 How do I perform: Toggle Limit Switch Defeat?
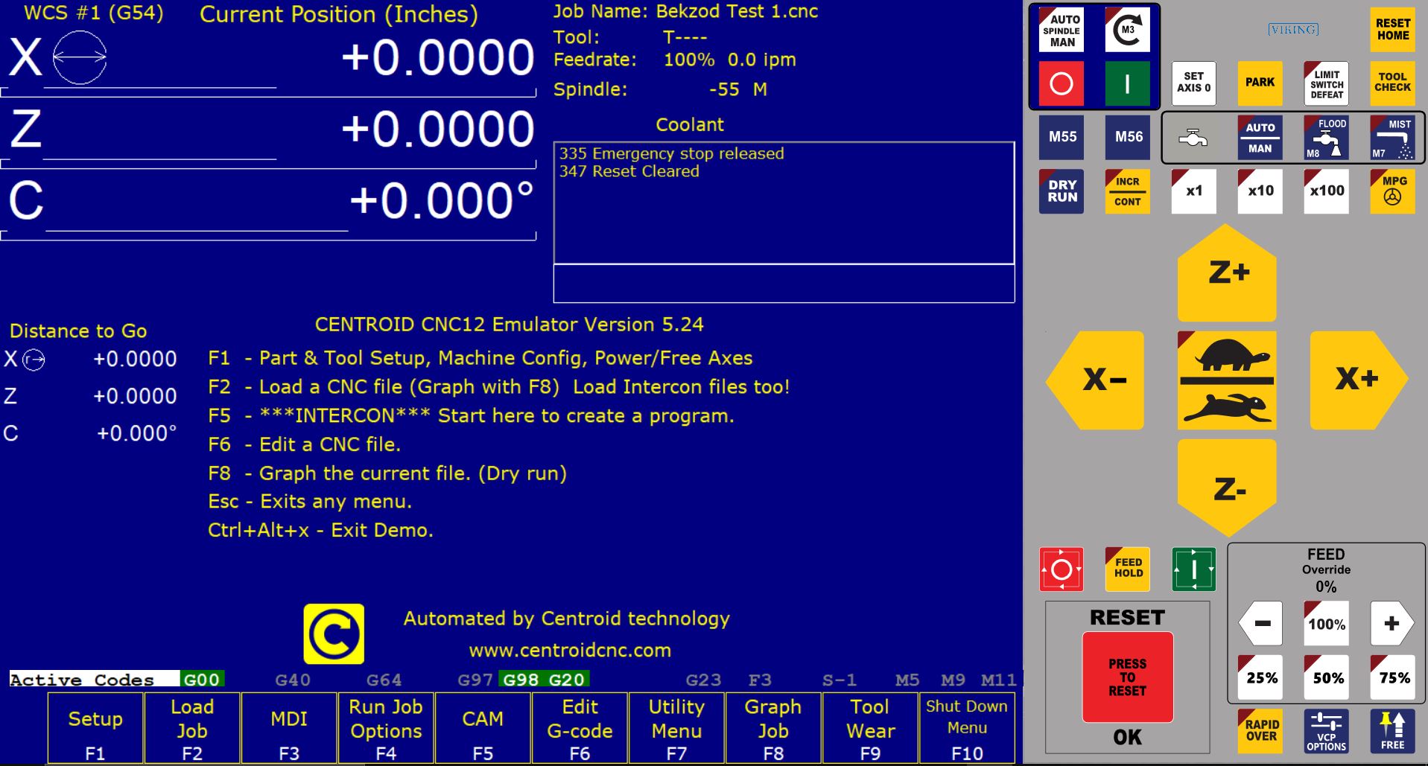click(x=1326, y=83)
